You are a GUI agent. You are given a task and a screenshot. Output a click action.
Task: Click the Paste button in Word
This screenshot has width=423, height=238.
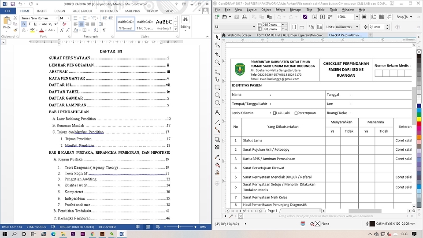point(7,23)
